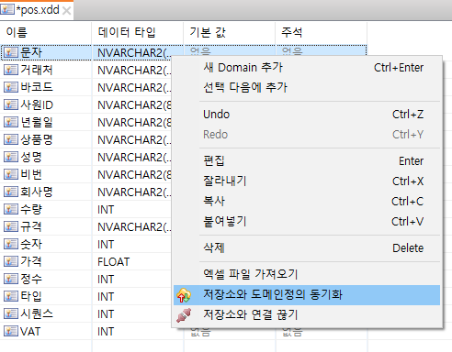Select 저장소와 도메인정의 동기화 entry
The width and height of the screenshot is (452, 352).
click(307, 295)
